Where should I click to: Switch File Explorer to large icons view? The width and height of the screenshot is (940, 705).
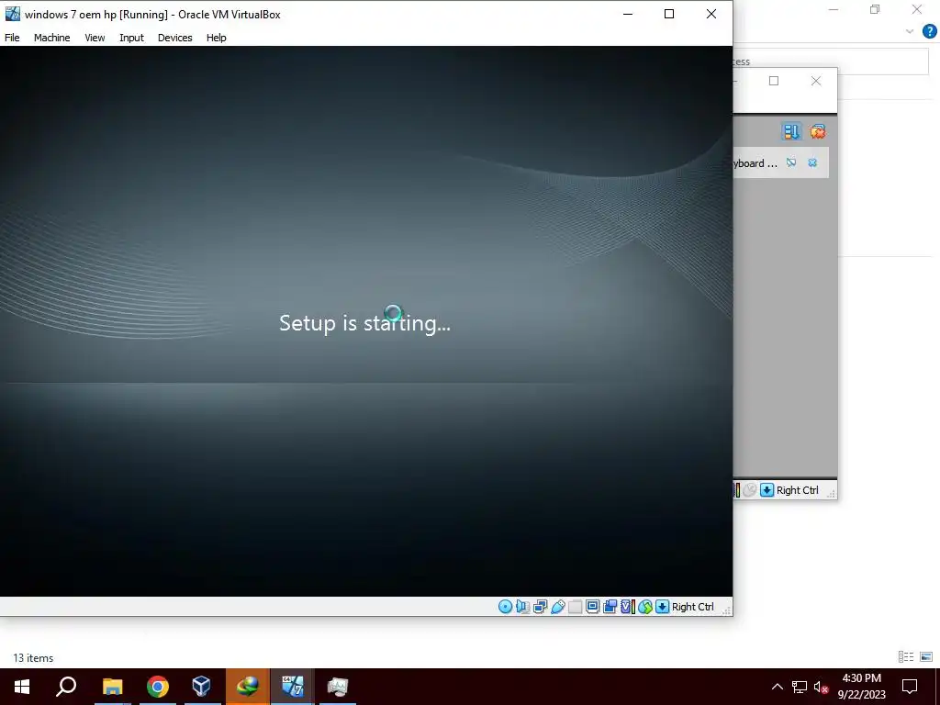click(926, 657)
